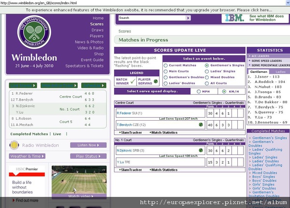
Task: Open completed Girls' Doubles matches link
Action: click(264, 188)
